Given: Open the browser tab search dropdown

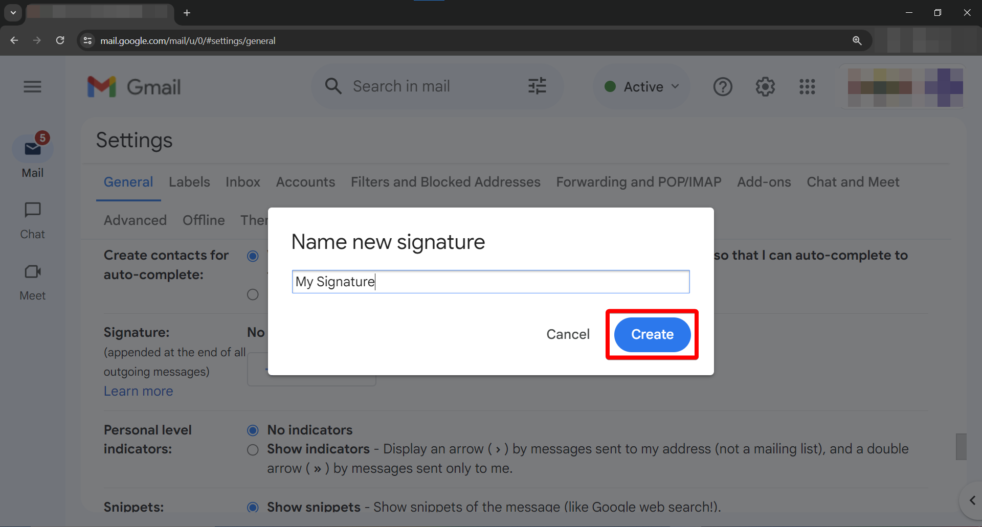Looking at the screenshot, I should [13, 13].
